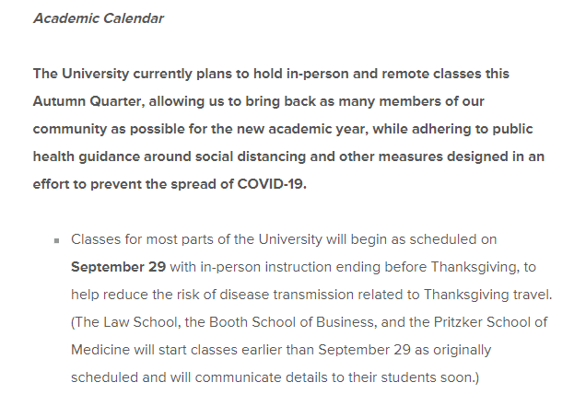Image resolution: width=586 pixels, height=394 pixels.
Task: Click The Law School text
Action: 127,322
